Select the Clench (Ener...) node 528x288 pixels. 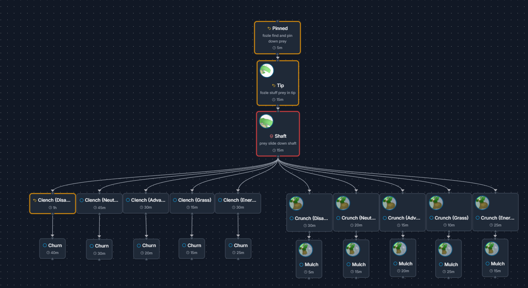click(238, 203)
